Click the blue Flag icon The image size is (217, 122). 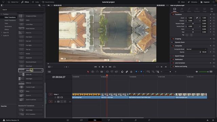point(136,72)
